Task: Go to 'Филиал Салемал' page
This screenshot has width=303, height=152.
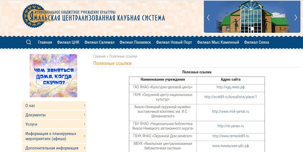Action: coord(99,42)
